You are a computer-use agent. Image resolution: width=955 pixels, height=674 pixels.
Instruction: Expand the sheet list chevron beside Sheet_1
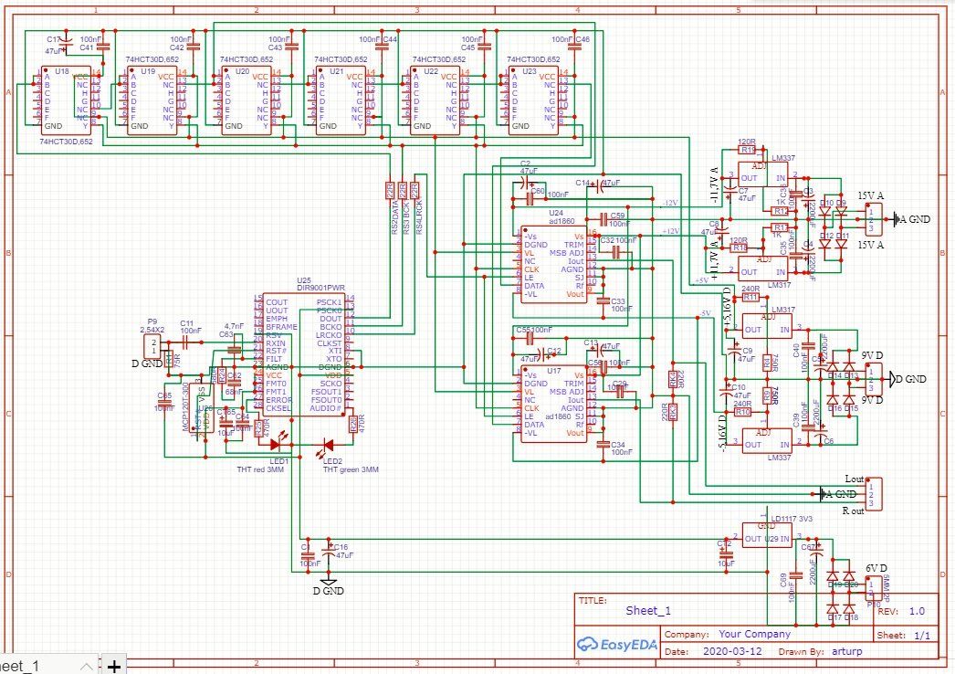click(x=87, y=666)
